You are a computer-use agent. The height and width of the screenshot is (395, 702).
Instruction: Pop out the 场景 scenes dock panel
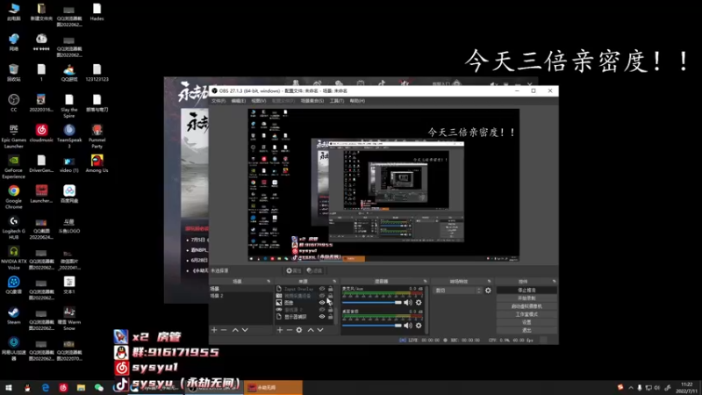click(x=269, y=281)
